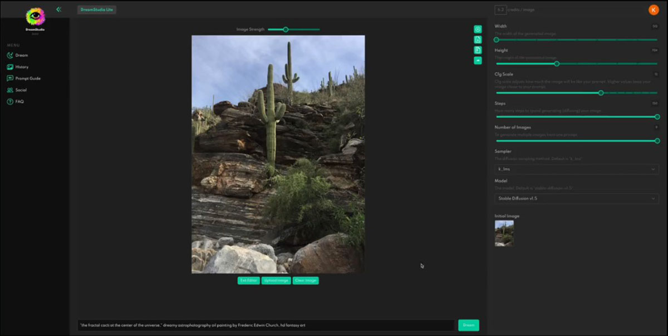Image resolution: width=668 pixels, height=336 pixels.
Task: Collapse the sidebar with the double-chevron icon
Action: (58, 9)
